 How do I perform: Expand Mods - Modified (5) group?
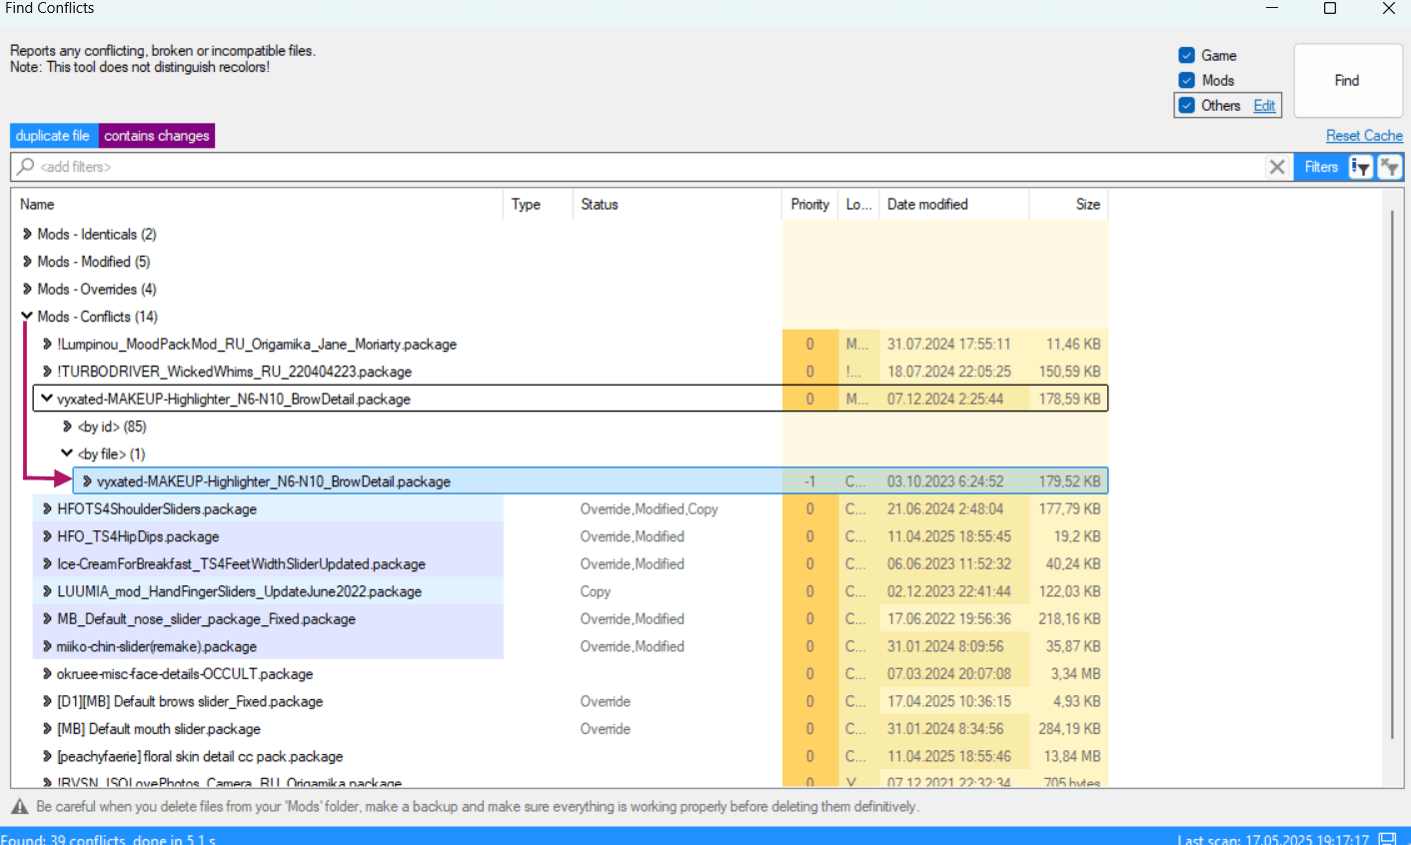pyautogui.click(x=27, y=262)
